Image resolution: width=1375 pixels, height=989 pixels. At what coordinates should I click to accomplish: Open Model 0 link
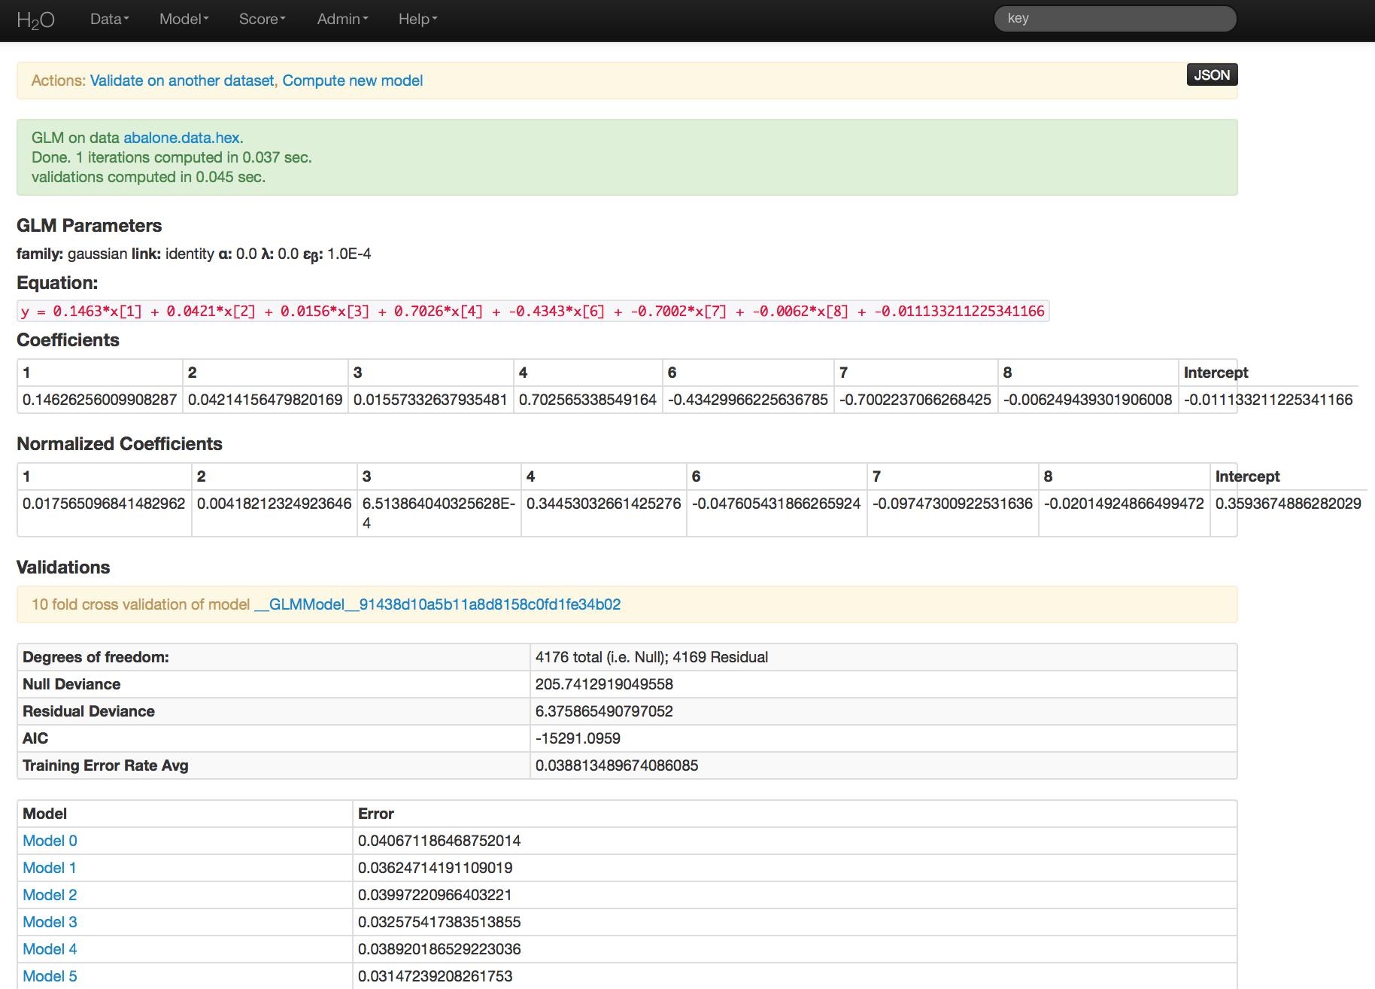coord(50,841)
